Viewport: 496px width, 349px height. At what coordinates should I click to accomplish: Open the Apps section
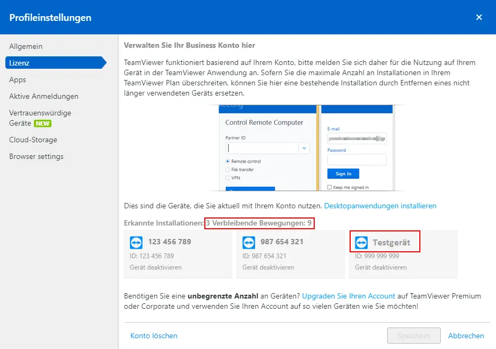click(x=17, y=79)
